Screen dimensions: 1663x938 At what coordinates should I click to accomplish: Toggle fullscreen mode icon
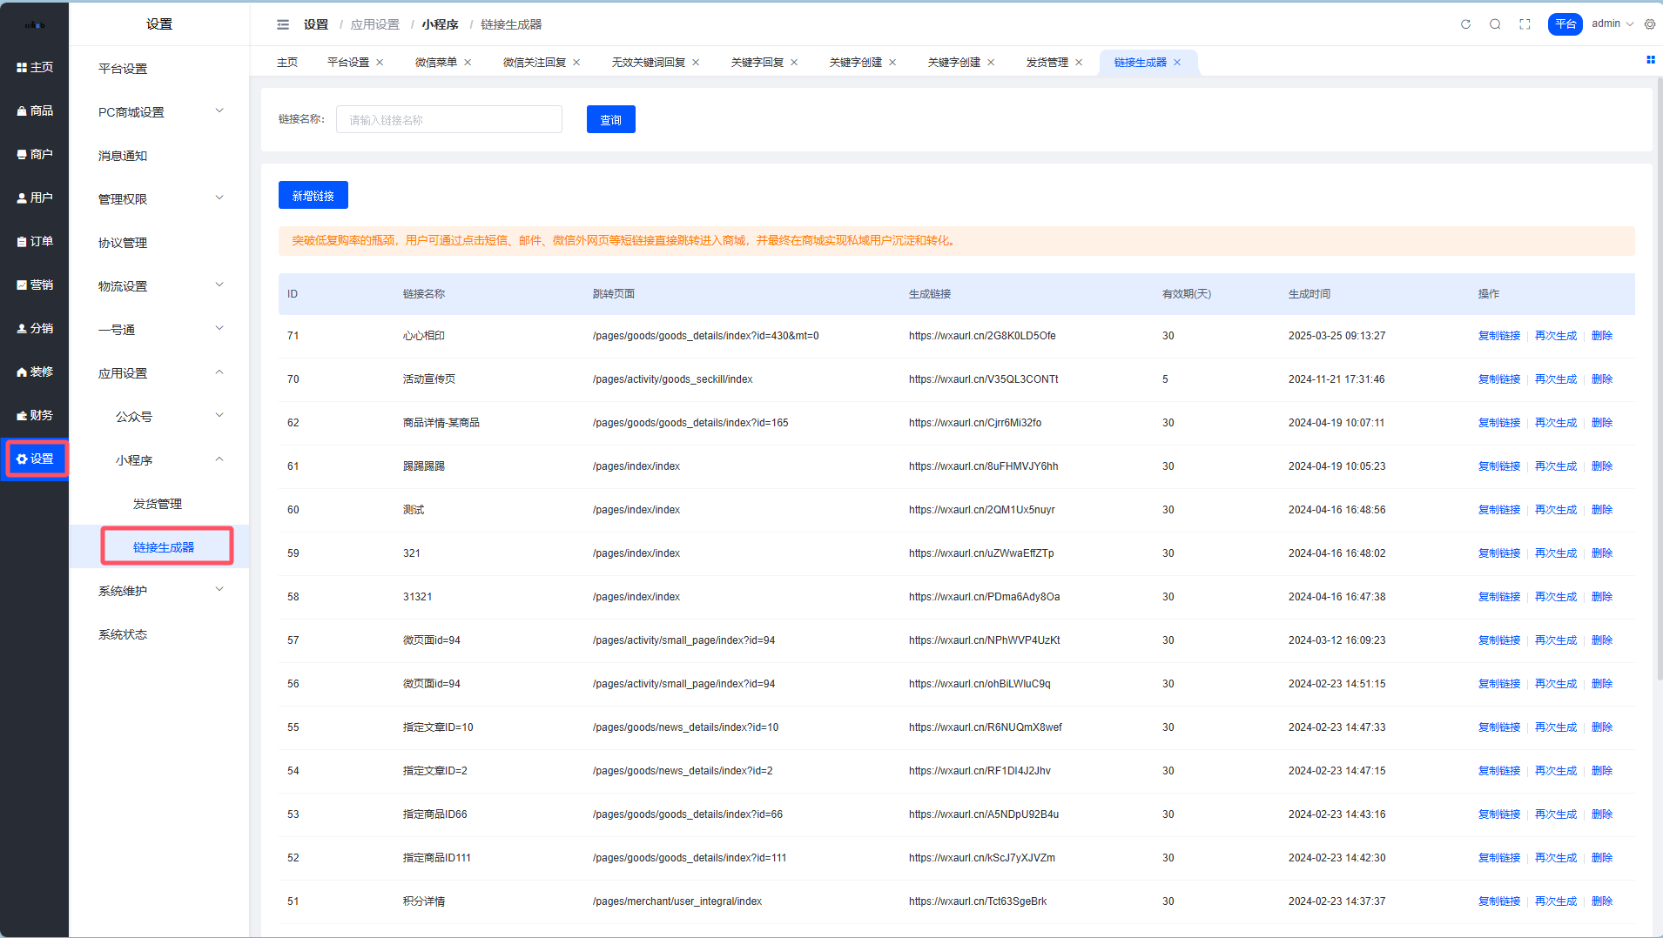click(1525, 24)
